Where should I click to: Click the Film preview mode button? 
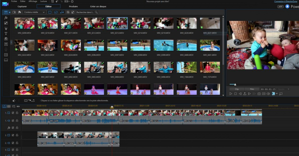(252, 89)
